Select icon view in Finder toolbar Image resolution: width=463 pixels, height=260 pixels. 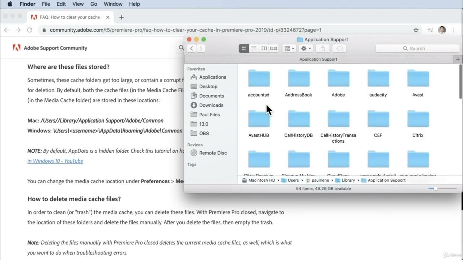tap(244, 48)
